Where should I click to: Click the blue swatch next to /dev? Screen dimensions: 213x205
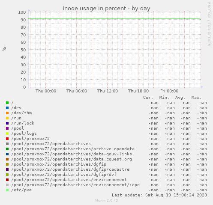pos(7,108)
